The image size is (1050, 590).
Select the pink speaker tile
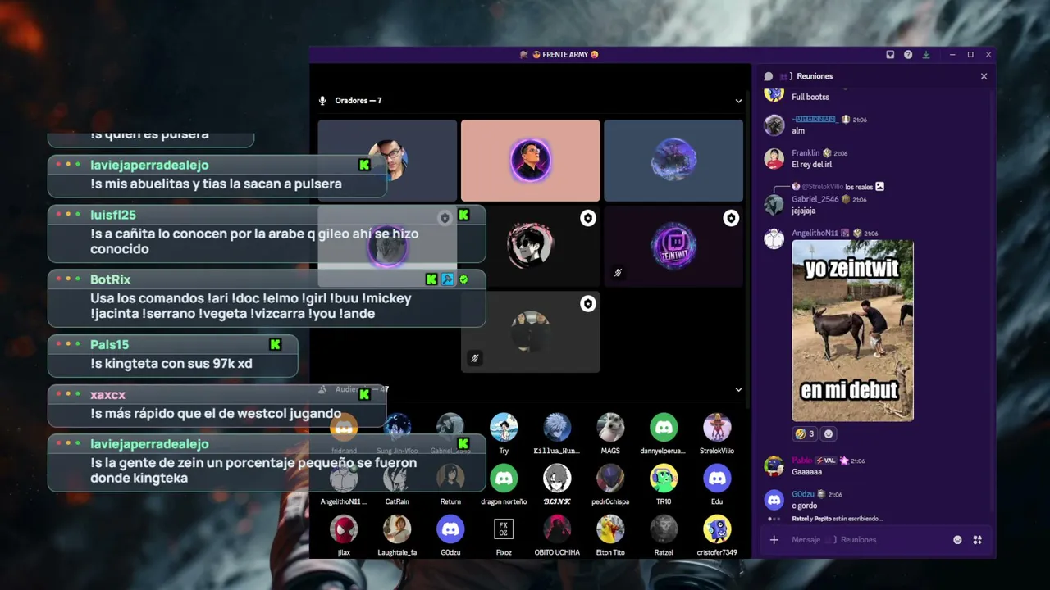530,161
